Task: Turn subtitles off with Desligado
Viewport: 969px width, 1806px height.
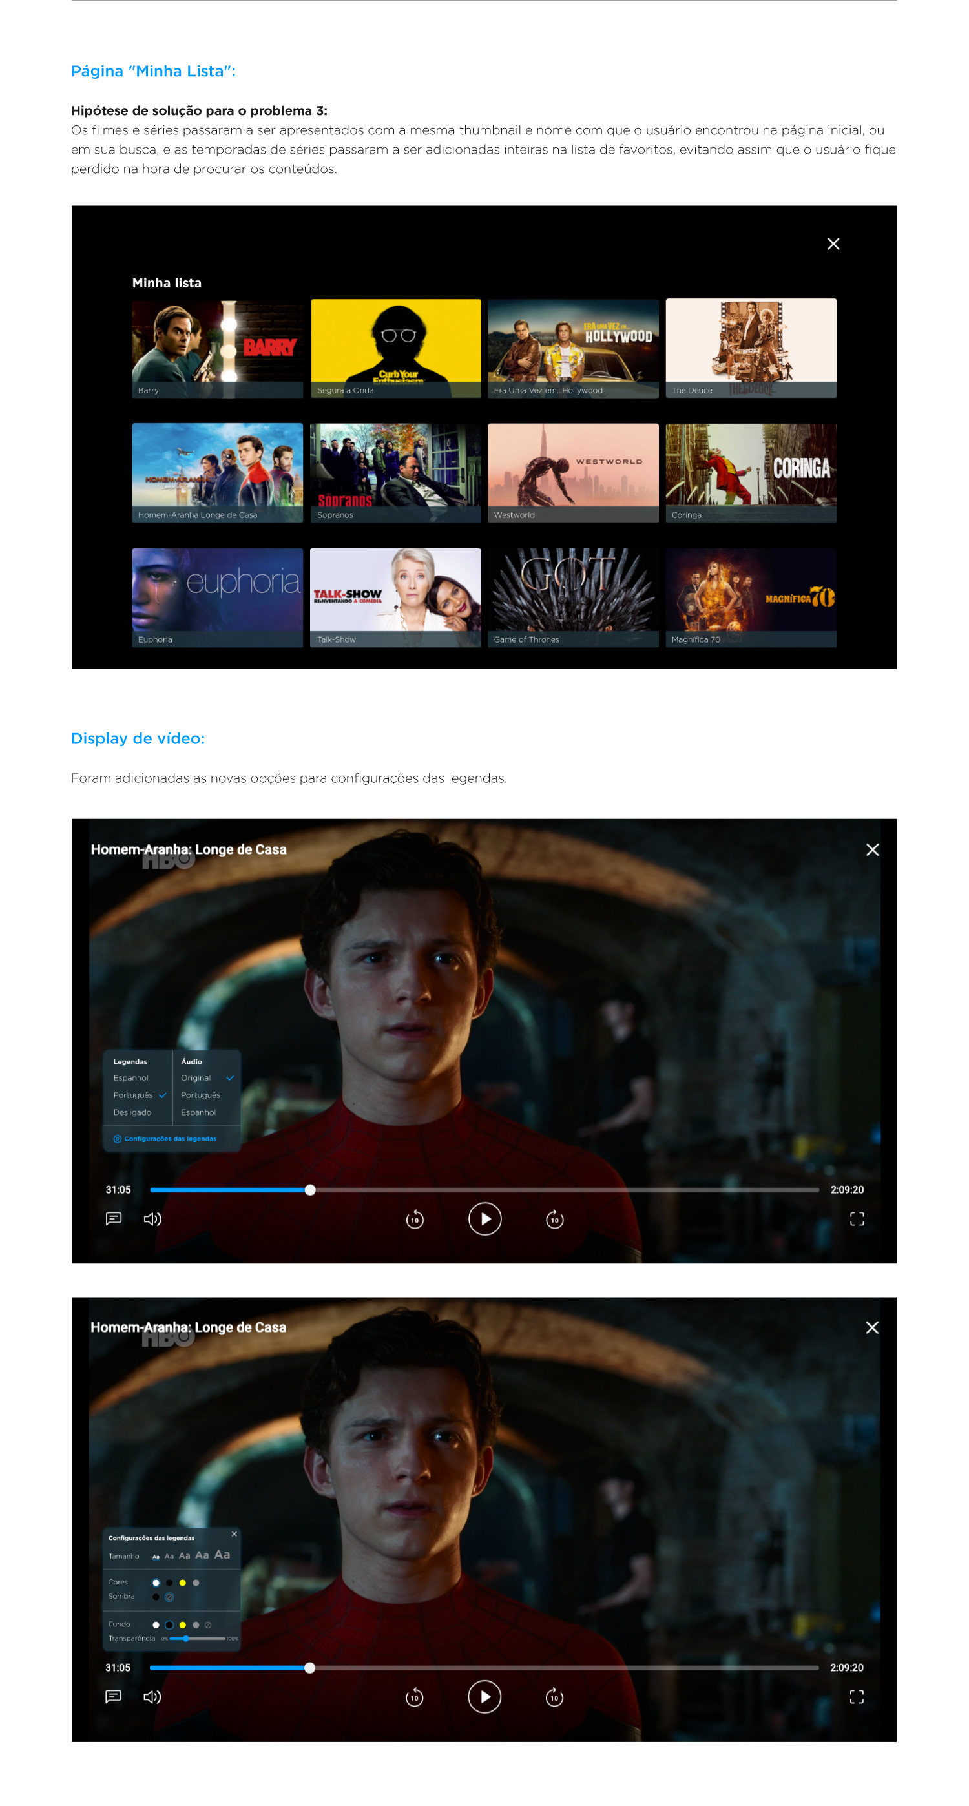Action: [132, 1112]
